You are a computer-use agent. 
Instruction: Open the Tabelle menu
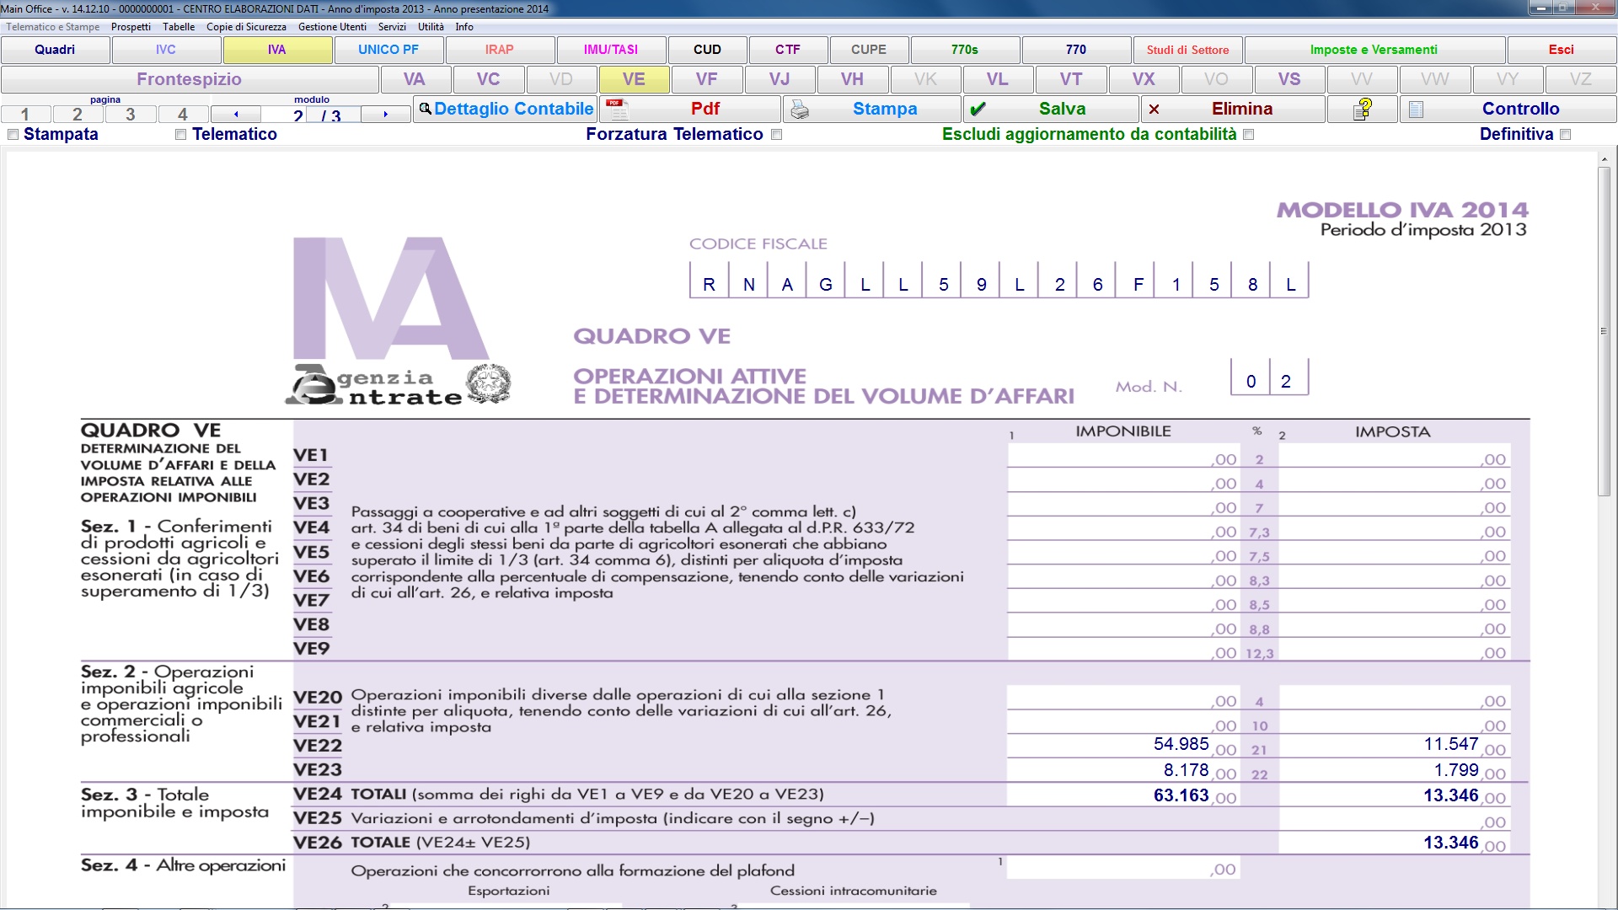pyautogui.click(x=179, y=27)
